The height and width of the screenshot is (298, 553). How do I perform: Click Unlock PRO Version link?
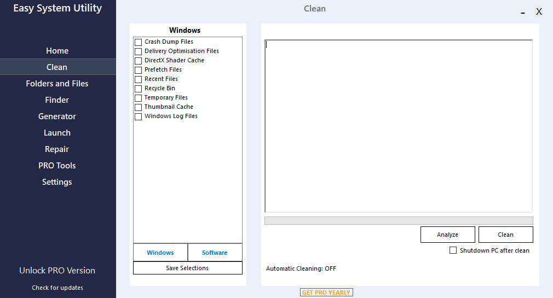tap(57, 271)
